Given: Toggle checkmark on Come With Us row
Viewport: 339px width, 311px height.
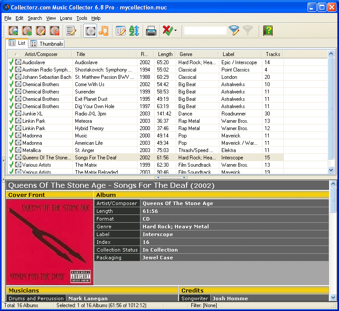Looking at the screenshot, I should click(11, 84).
